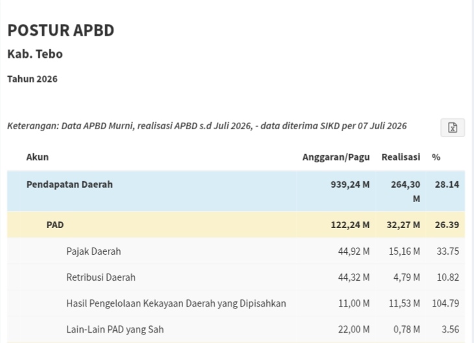
Task: Click the 26.39 percentage cell
Action: [x=447, y=225]
